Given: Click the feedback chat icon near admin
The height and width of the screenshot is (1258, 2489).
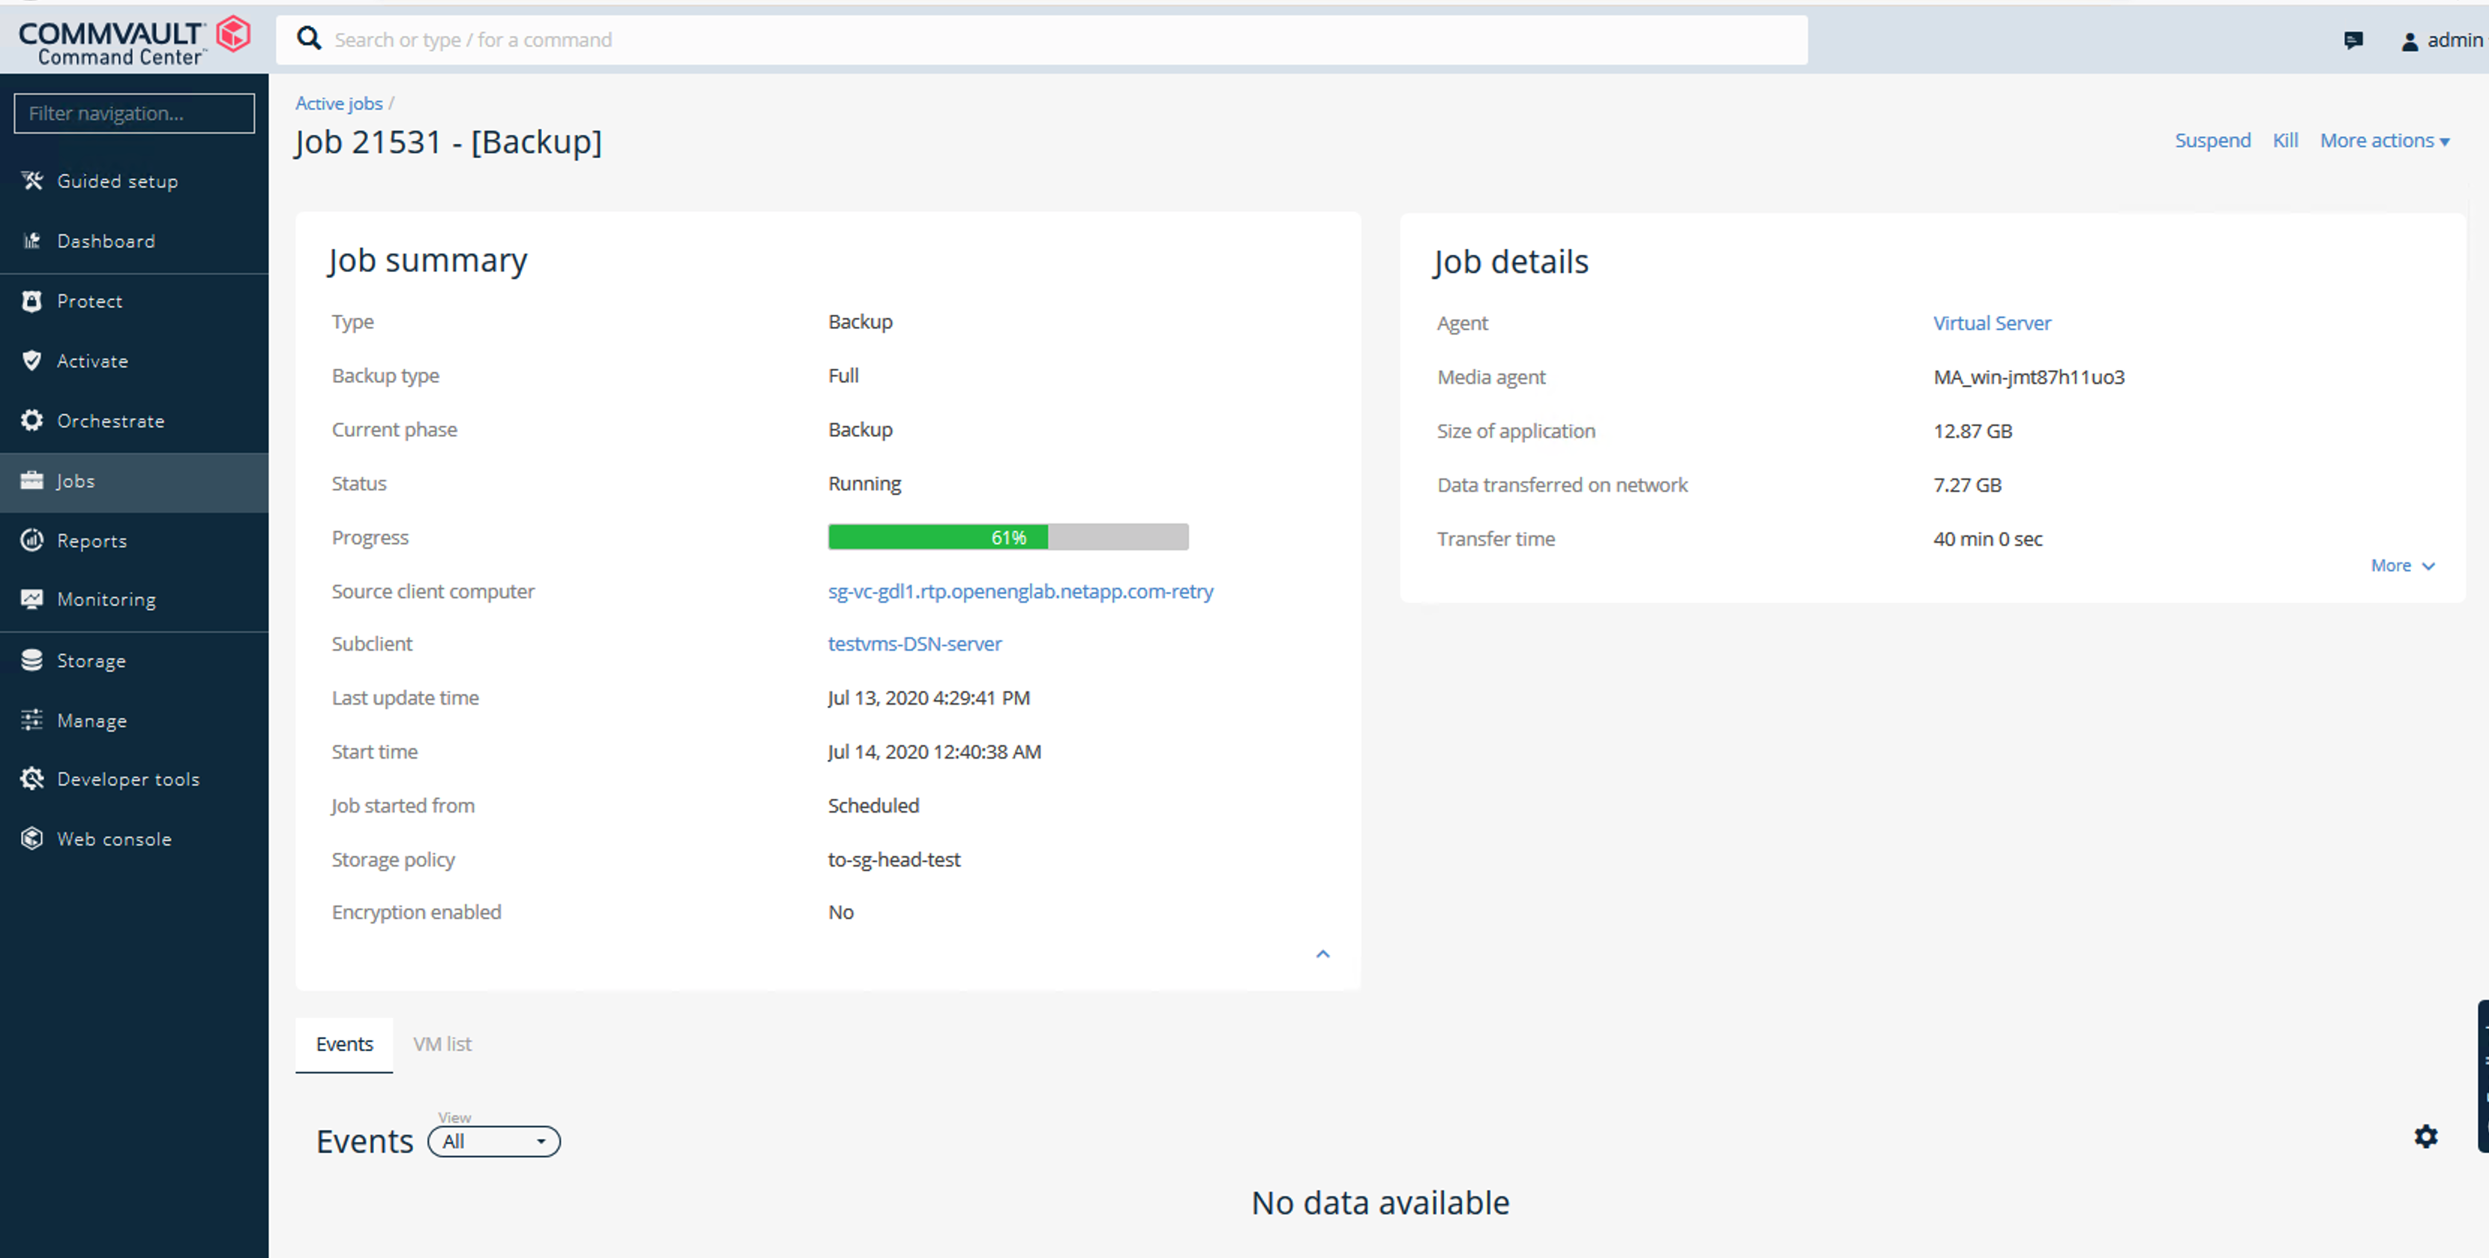Looking at the screenshot, I should click(2353, 40).
